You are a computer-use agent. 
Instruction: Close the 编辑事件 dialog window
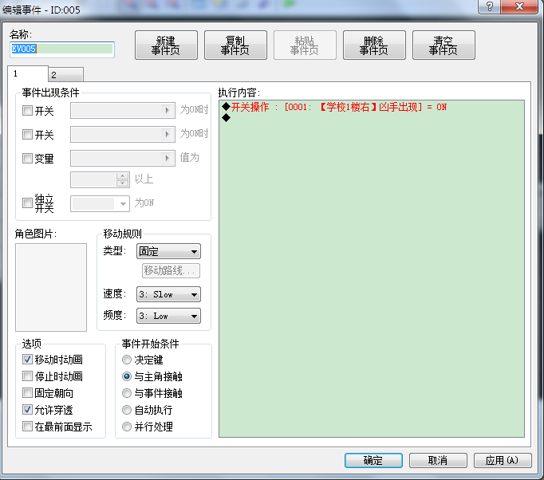(x=520, y=6)
